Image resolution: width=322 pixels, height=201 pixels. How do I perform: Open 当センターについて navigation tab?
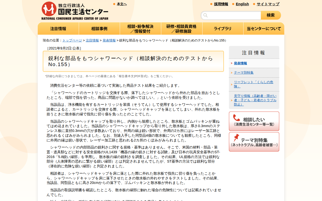[x=264, y=29]
